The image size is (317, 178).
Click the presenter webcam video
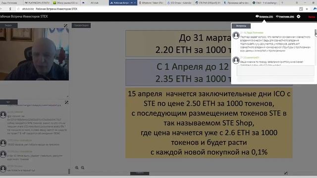[x=34, y=54]
